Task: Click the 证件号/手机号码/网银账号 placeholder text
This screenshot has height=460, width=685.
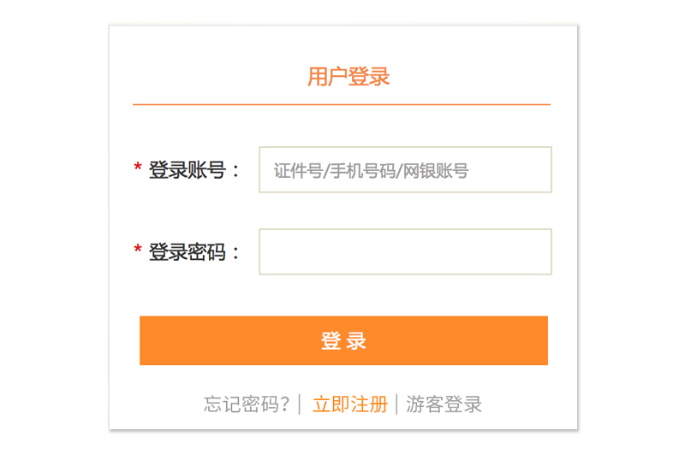Action: [x=371, y=171]
